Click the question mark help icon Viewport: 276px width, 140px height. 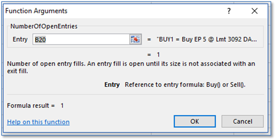229,11
